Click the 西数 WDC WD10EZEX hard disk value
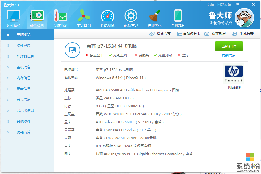 pyautogui.click(x=139, y=114)
